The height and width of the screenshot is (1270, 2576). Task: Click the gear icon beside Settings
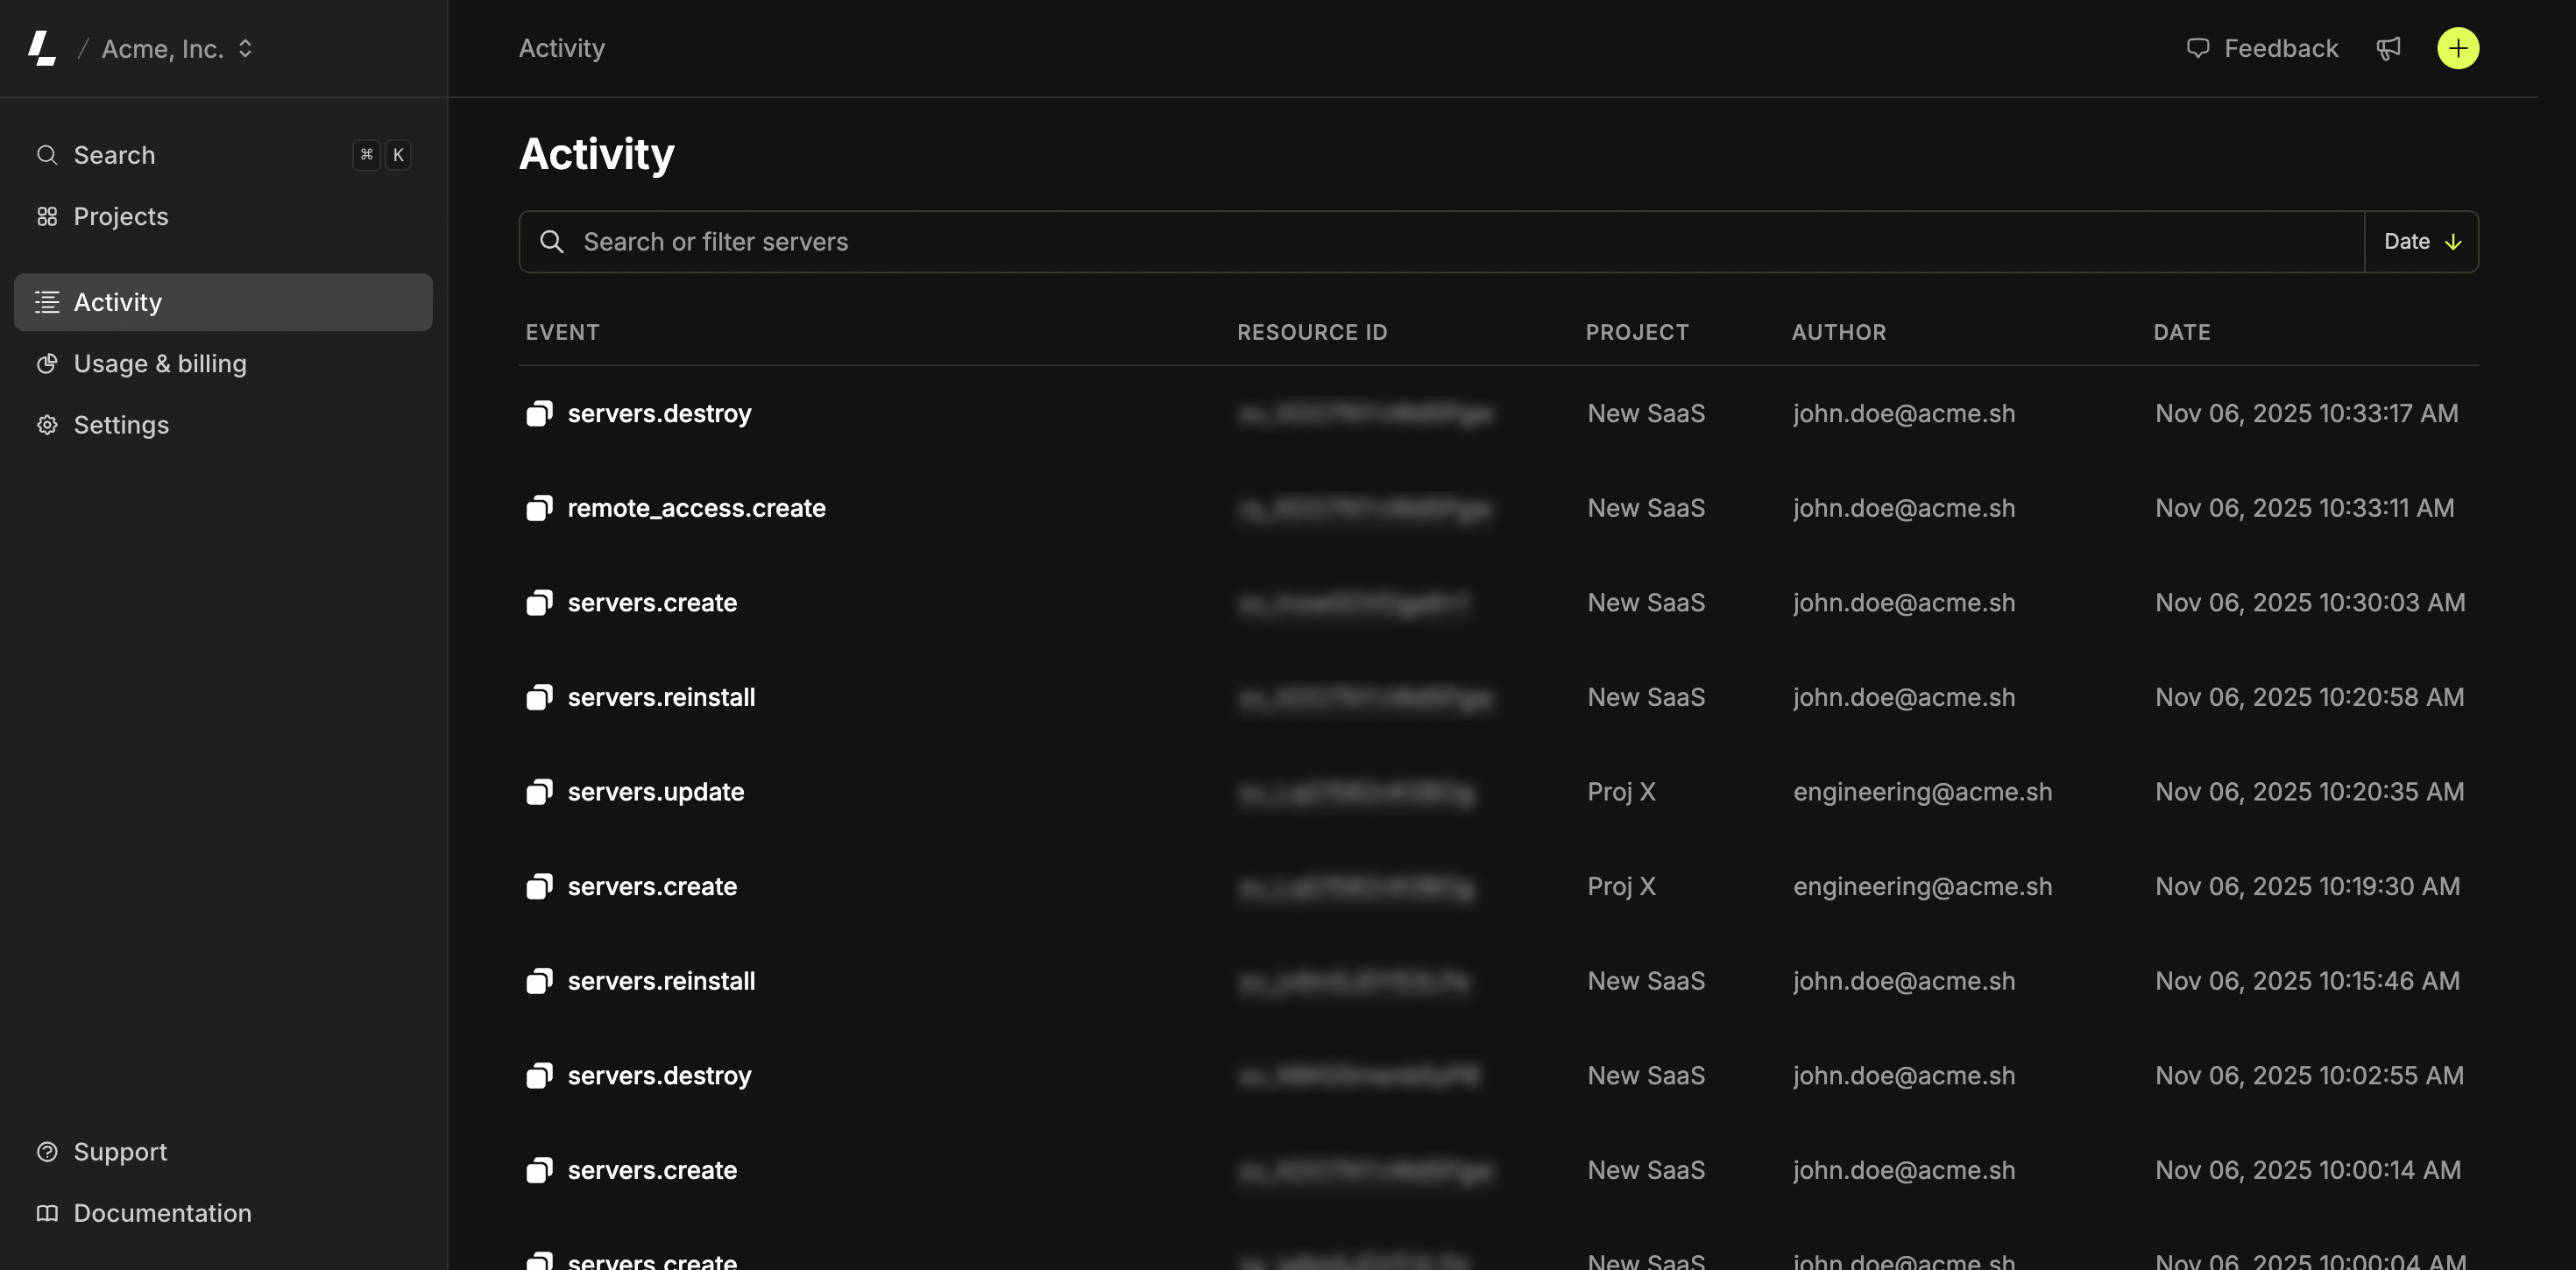pos(47,425)
